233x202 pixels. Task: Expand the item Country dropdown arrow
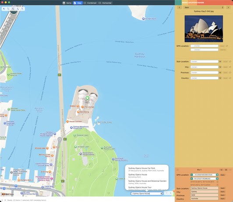[x=220, y=78]
